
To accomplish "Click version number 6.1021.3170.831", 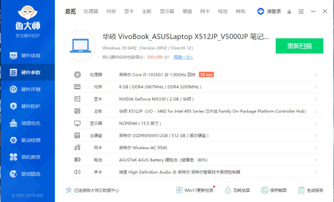I will [x=28, y=196].
